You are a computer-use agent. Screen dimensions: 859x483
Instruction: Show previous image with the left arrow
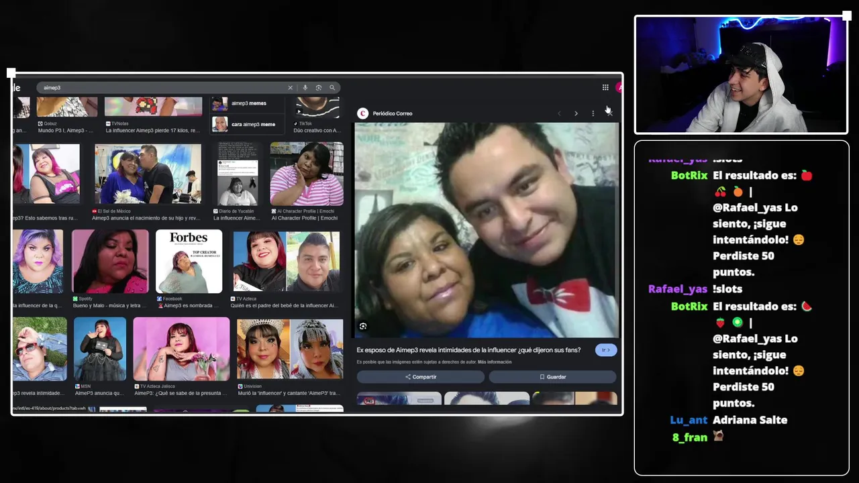point(559,113)
